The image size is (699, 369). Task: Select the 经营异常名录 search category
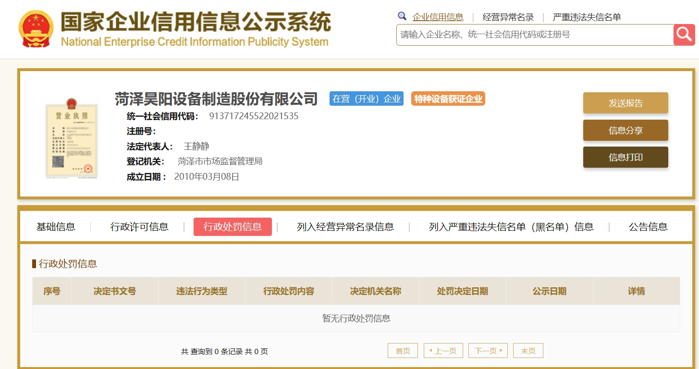point(508,17)
